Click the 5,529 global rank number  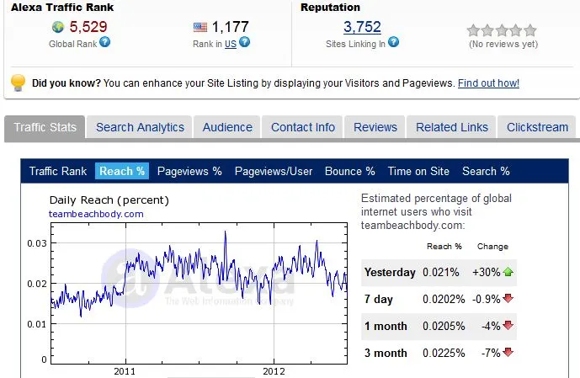(x=88, y=27)
